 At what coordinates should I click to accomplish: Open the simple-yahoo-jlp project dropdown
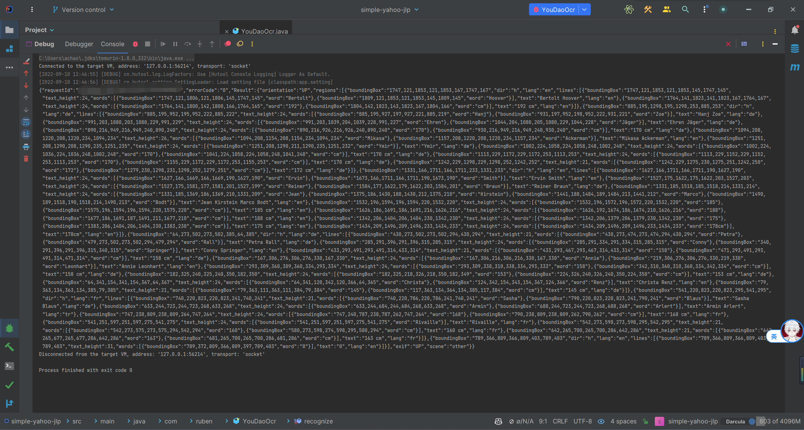389,10
